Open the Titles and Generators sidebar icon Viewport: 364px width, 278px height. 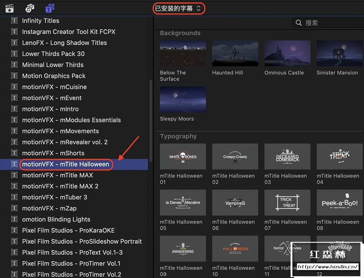point(50,9)
